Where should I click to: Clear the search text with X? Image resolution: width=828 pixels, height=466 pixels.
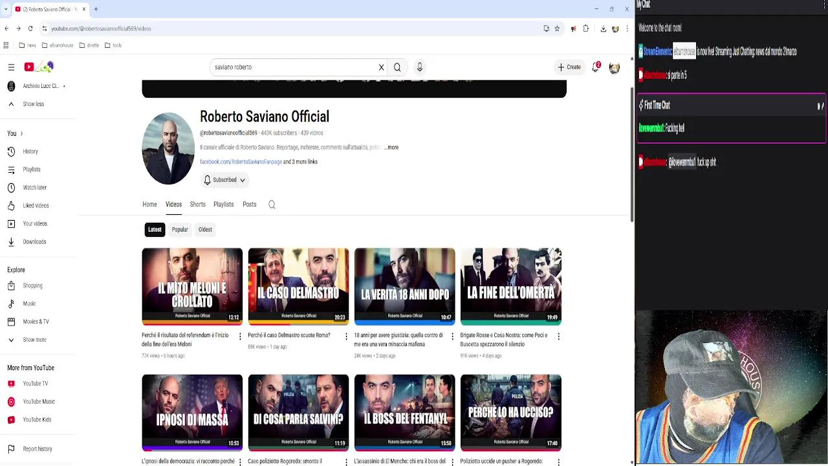[x=381, y=67]
